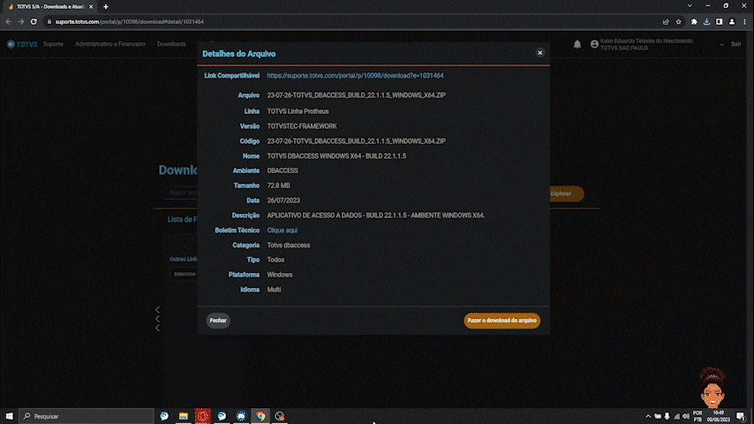This screenshot has width=754, height=424.
Task: Open the browser profile icon
Action: [731, 22]
